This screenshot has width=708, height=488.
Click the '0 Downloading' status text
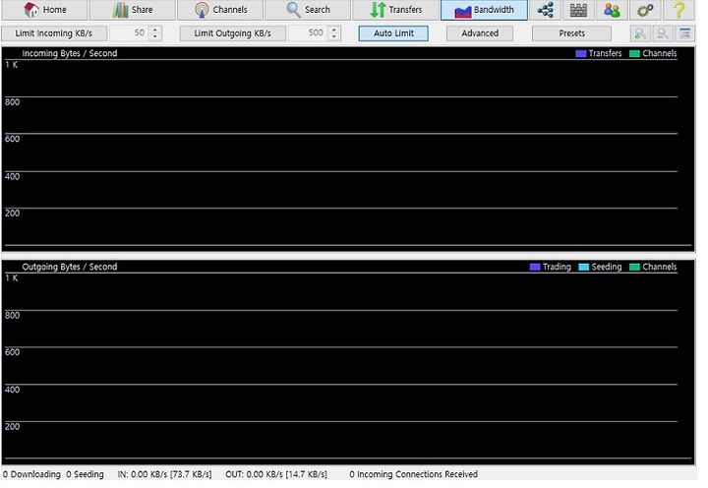click(31, 474)
